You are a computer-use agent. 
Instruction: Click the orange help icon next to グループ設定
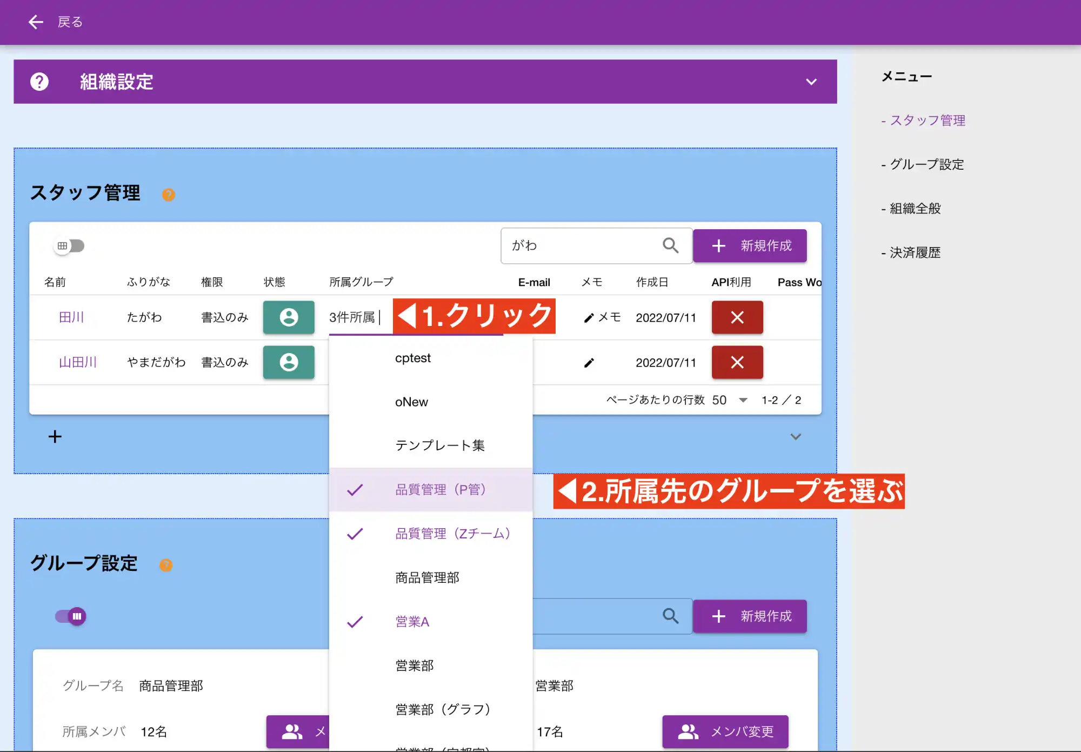pos(166,565)
